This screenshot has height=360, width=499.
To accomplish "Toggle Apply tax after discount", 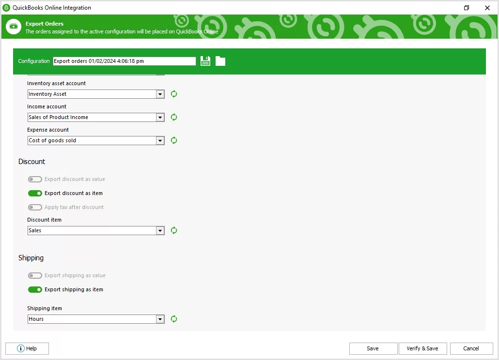I will [35, 207].
